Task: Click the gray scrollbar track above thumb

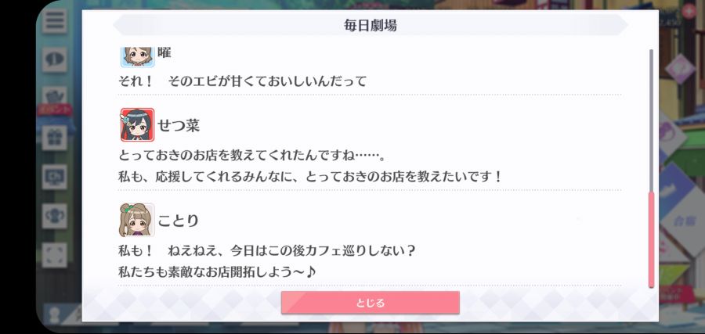Action: click(651, 120)
